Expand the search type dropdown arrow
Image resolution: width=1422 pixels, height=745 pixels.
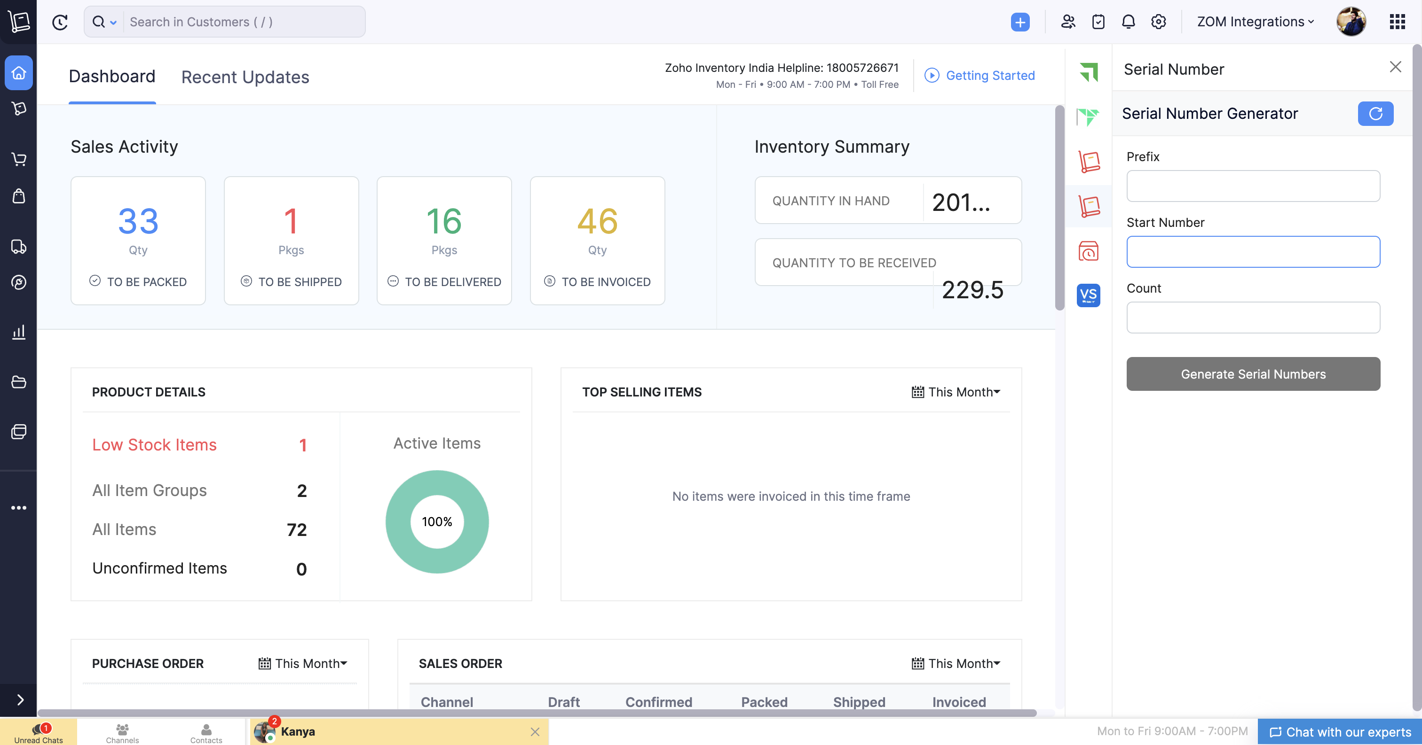point(113,23)
